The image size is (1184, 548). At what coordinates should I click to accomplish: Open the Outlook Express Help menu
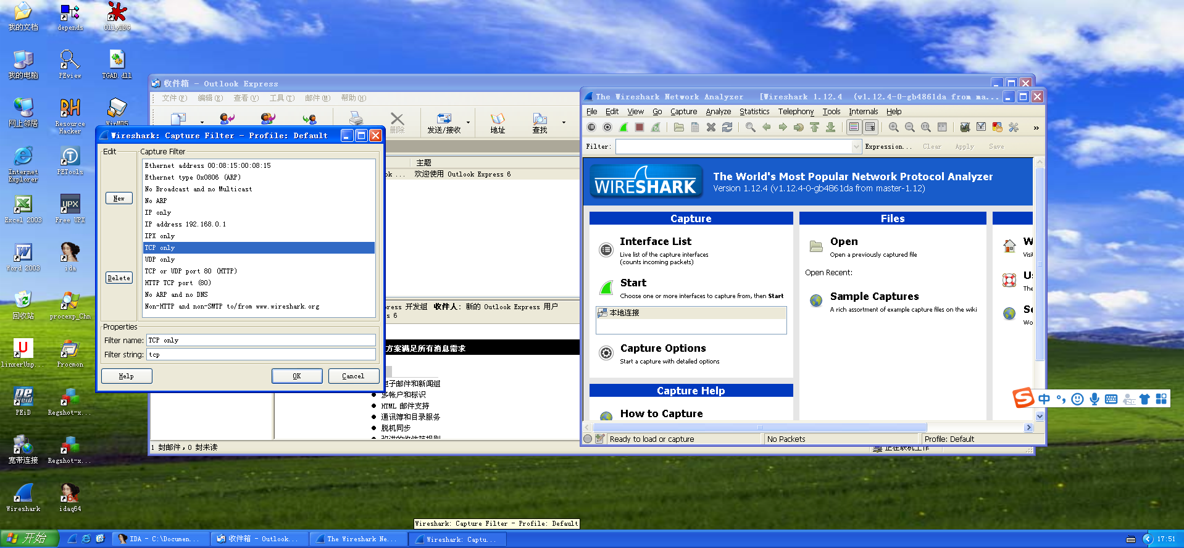pos(354,98)
